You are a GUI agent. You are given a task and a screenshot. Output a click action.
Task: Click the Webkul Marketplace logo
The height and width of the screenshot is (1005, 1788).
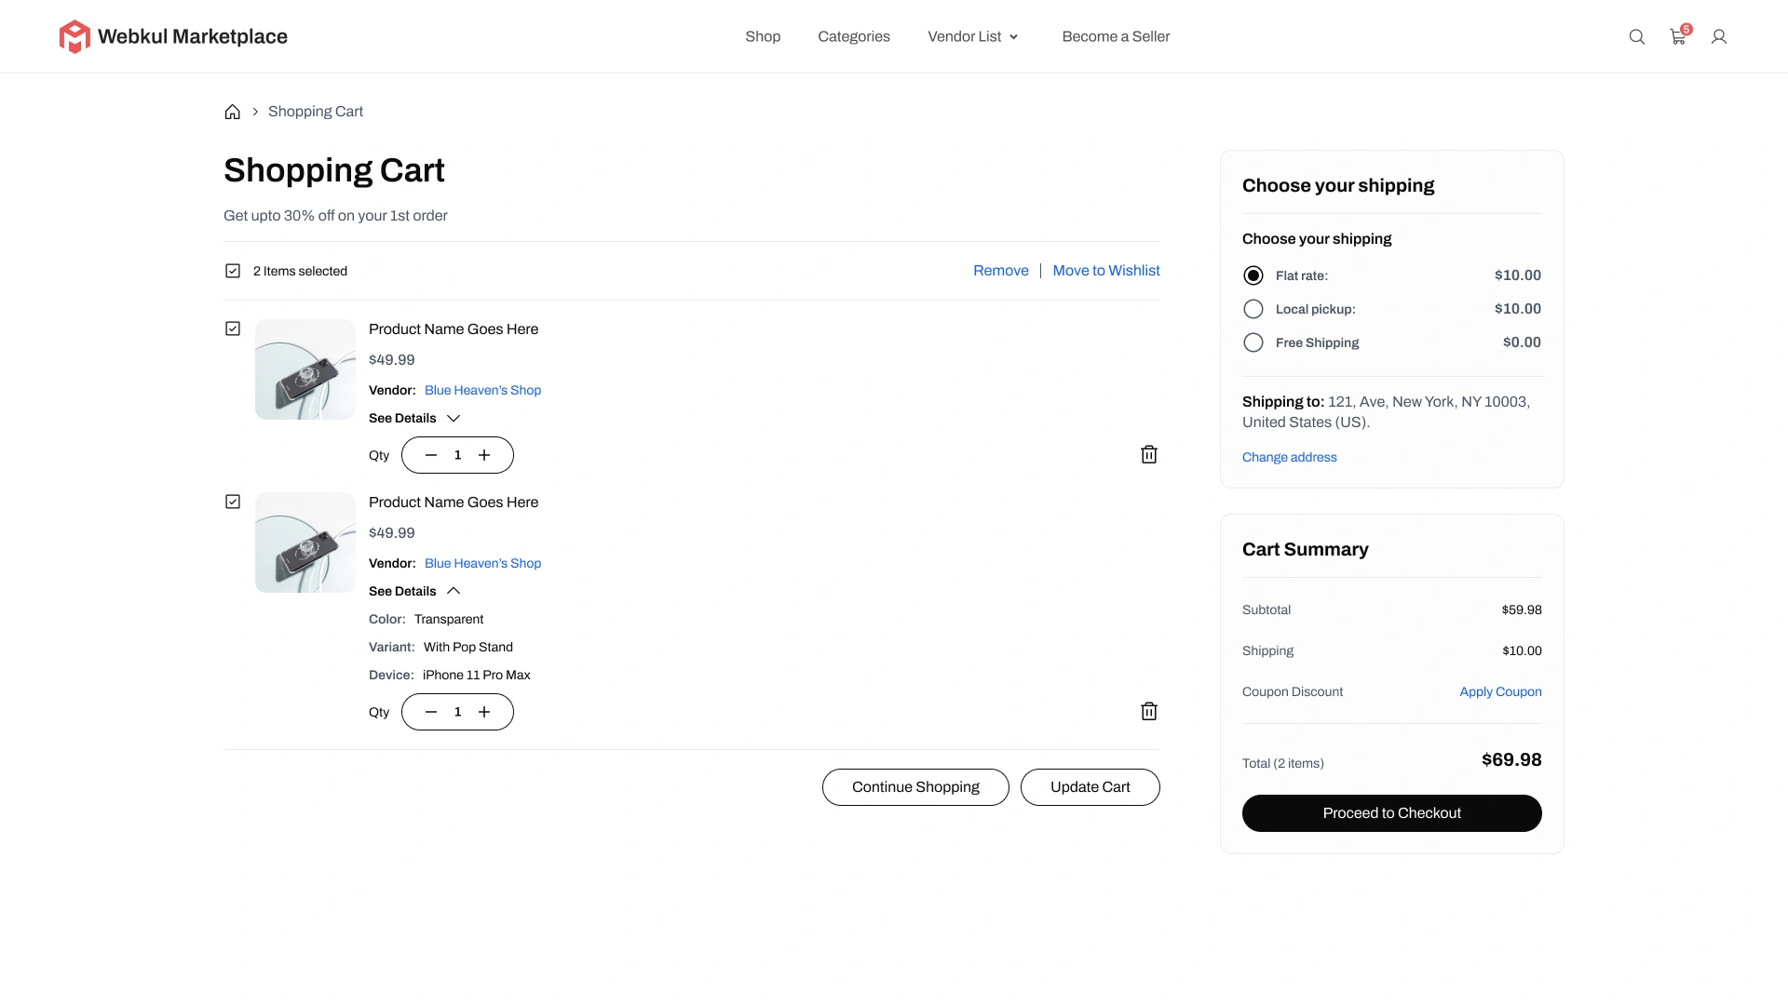[173, 36]
